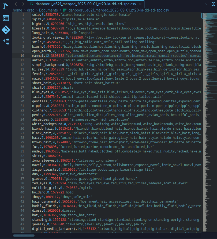The image size is (217, 239).
Task: Click the number 1970895 on fur line
Action: pos(50,147)
